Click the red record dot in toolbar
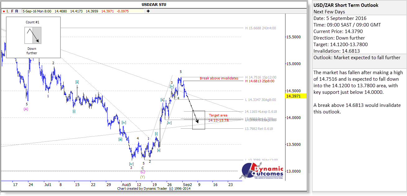This screenshot has width=407, height=196. click(3, 11)
